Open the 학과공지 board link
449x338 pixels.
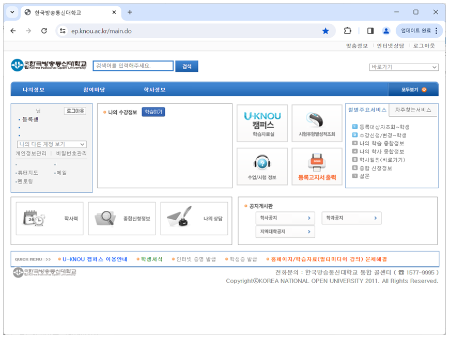tap(351, 218)
